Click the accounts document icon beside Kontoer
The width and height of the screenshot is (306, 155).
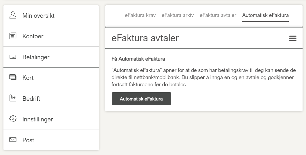pos(13,36)
